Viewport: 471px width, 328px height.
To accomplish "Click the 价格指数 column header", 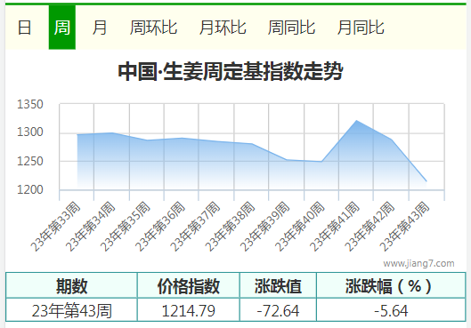I will coord(189,285).
